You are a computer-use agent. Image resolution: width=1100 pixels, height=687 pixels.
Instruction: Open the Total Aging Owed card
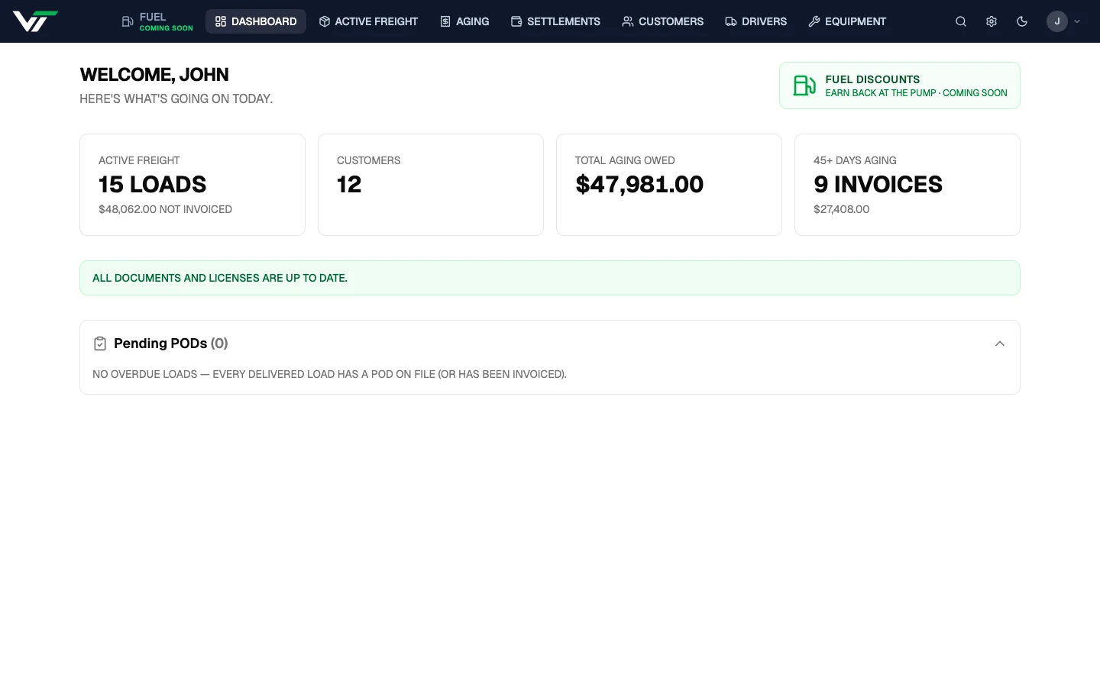(669, 185)
